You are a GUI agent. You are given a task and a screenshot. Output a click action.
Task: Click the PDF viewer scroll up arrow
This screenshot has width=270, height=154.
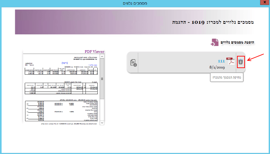[x=102, y=57]
